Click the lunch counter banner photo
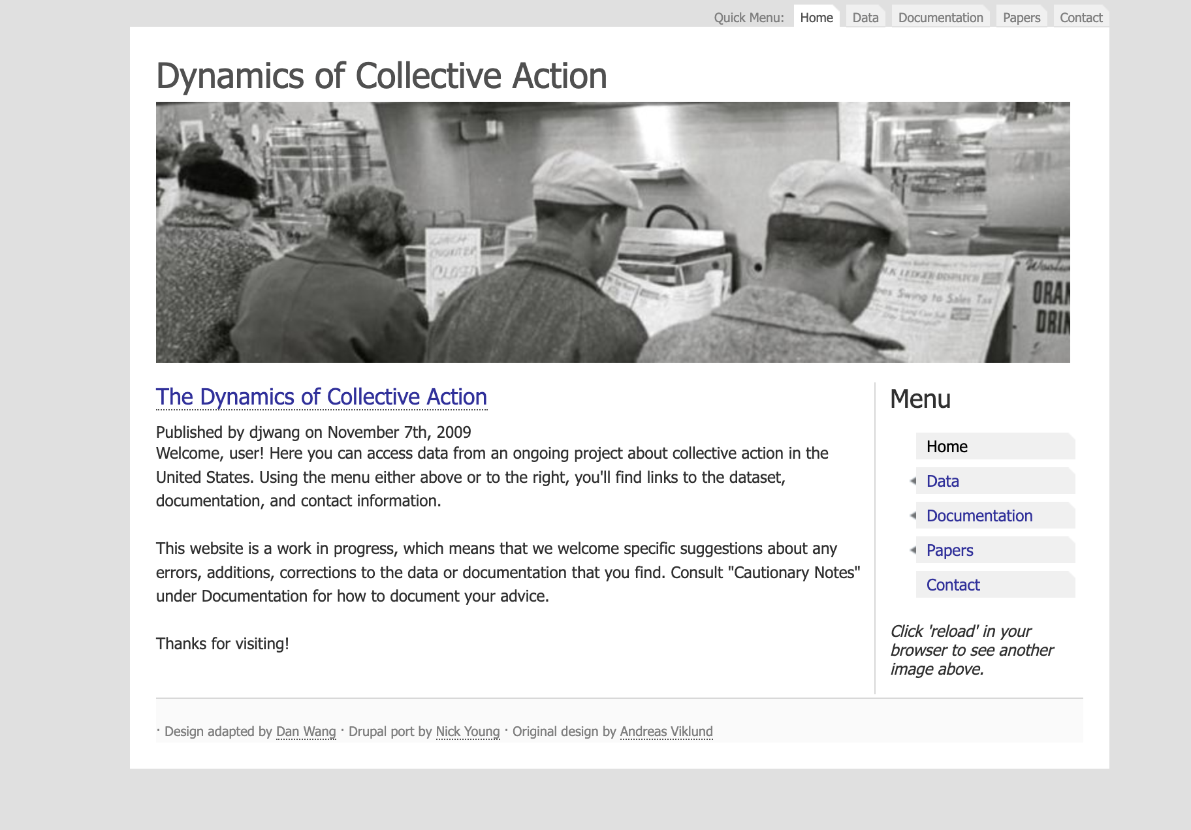 point(612,232)
